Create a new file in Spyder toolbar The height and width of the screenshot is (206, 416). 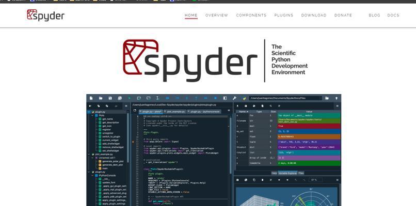click(91, 98)
